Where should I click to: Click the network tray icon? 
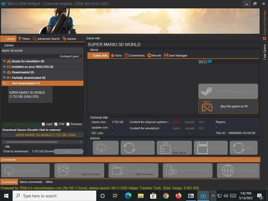pyautogui.click(x=220, y=196)
